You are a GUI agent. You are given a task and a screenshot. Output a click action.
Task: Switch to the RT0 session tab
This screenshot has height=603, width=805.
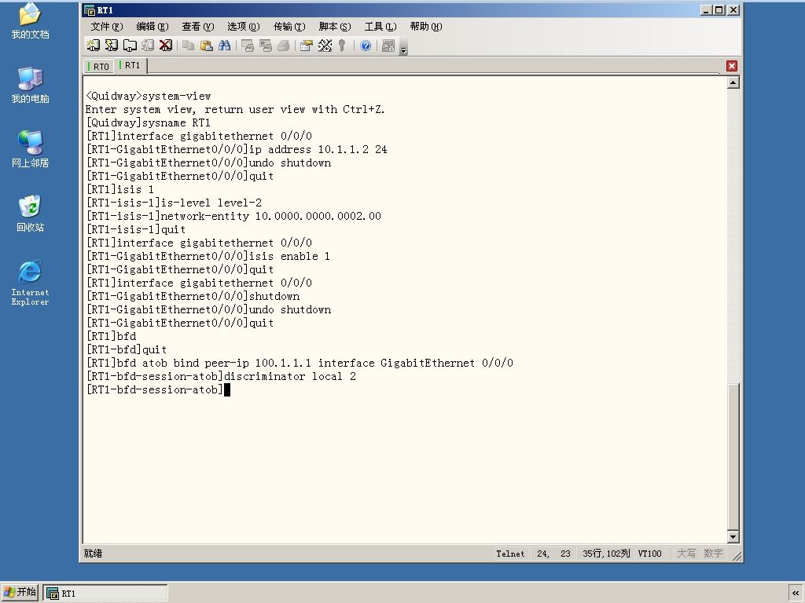(98, 67)
